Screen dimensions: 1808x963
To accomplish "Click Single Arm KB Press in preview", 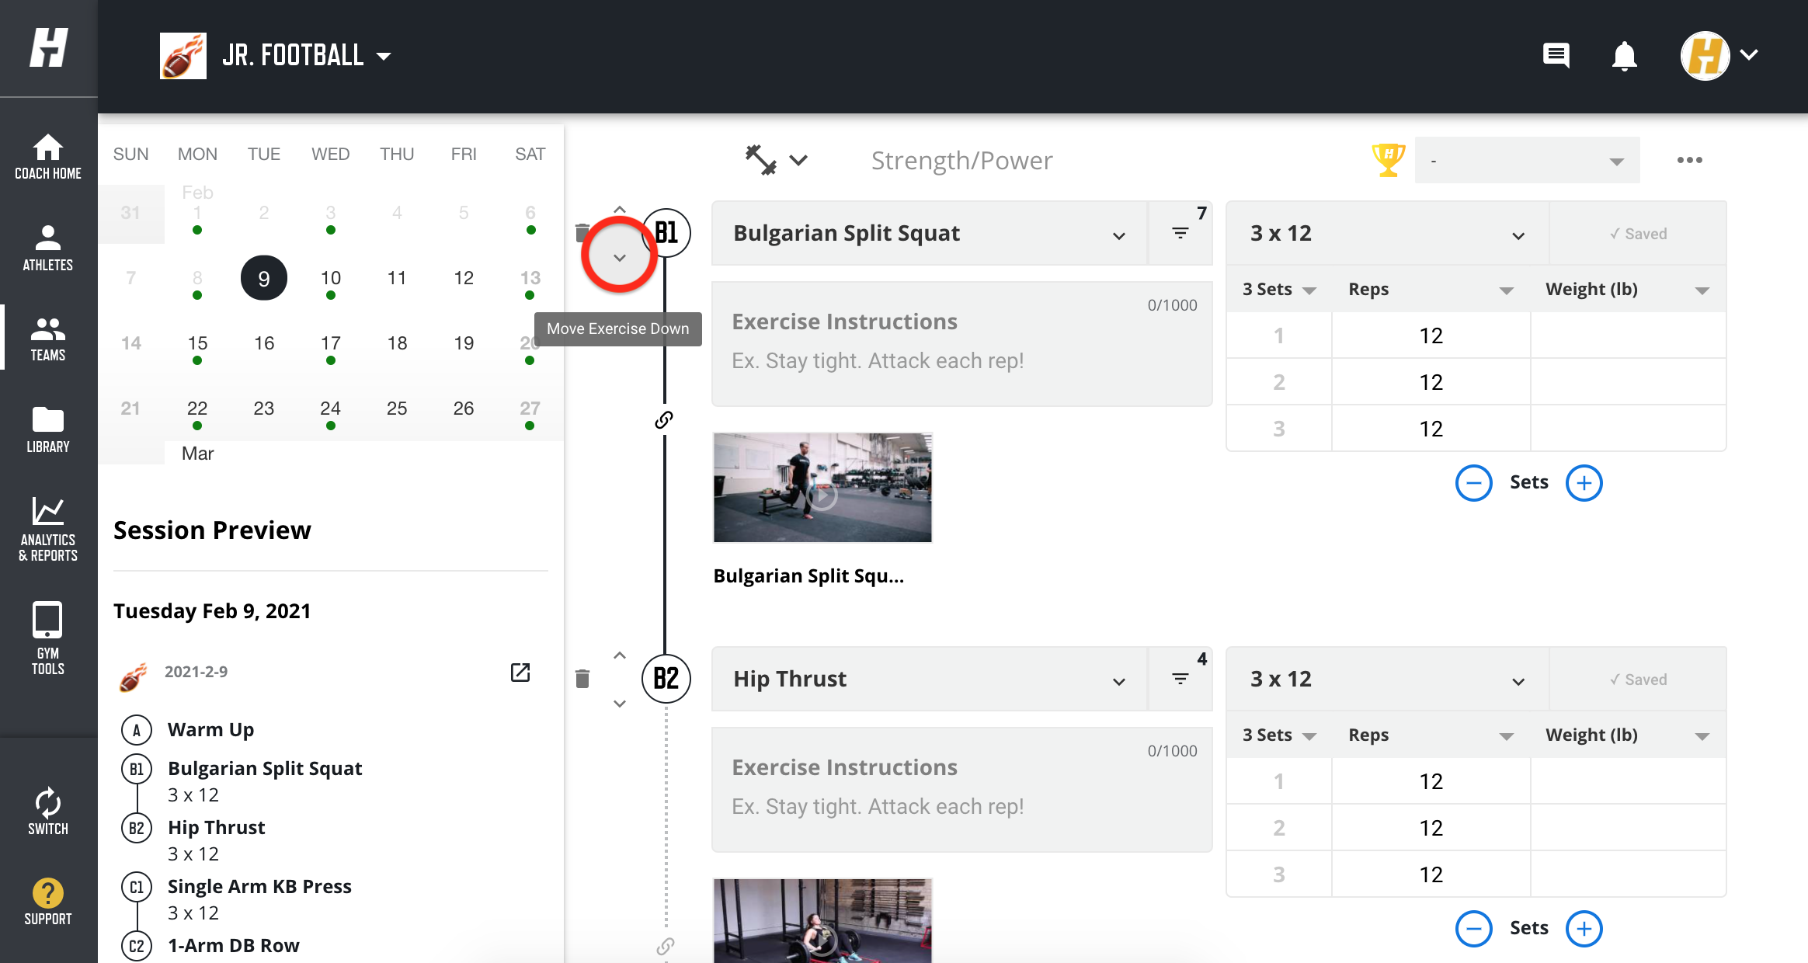I will pyautogui.click(x=259, y=887).
